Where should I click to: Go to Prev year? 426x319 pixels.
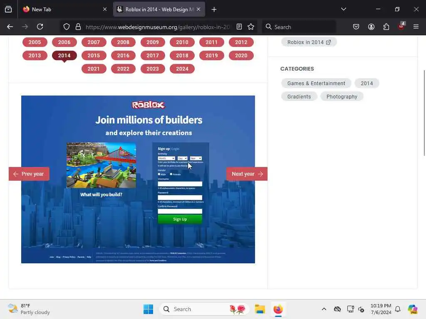[x=29, y=174]
